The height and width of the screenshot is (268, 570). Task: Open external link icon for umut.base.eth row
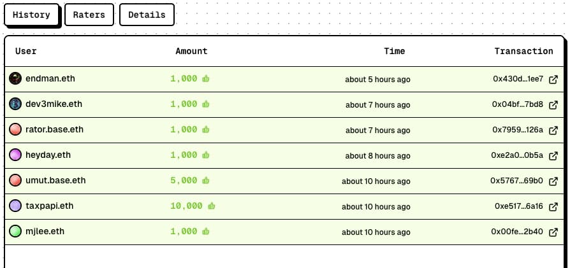pyautogui.click(x=553, y=181)
